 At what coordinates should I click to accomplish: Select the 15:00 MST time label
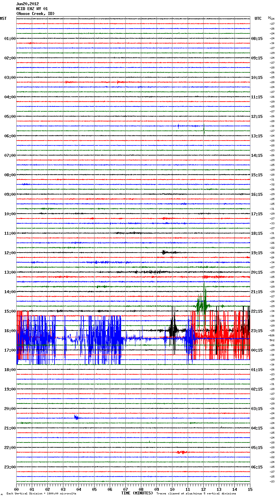pyautogui.click(x=10, y=311)
